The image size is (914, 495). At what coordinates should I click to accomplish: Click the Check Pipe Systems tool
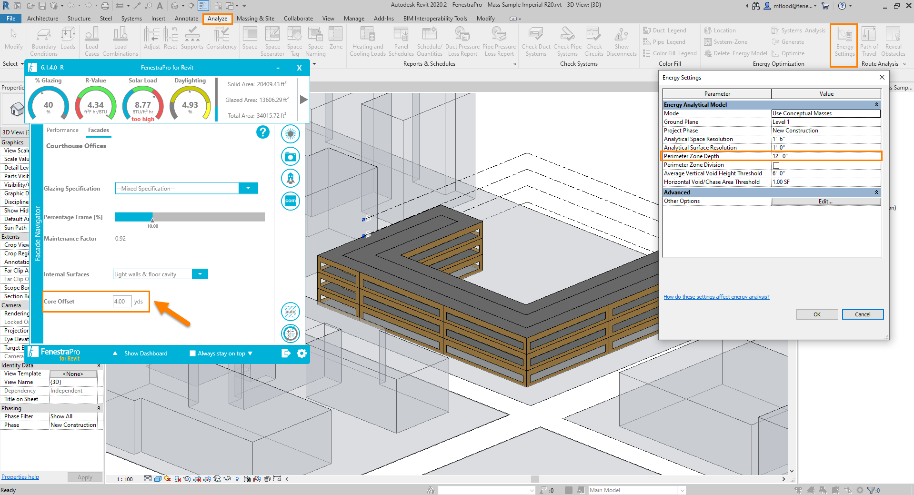[567, 42]
